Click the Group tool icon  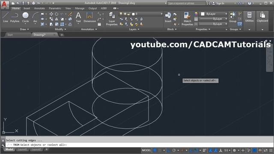pos(232,17)
